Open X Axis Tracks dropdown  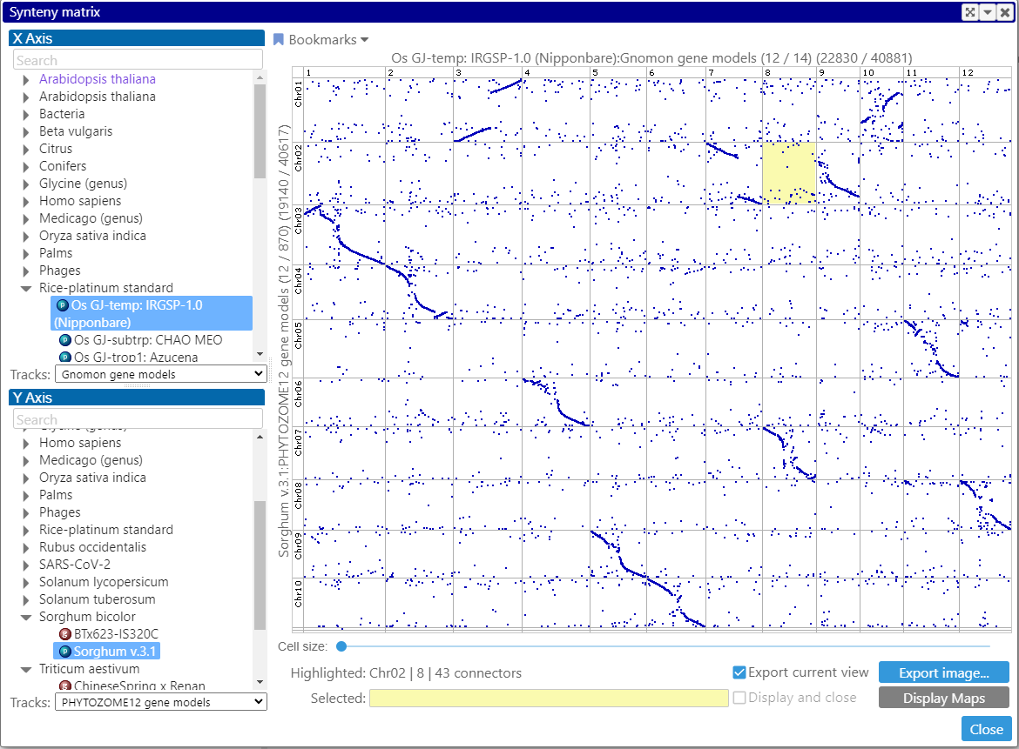(160, 374)
